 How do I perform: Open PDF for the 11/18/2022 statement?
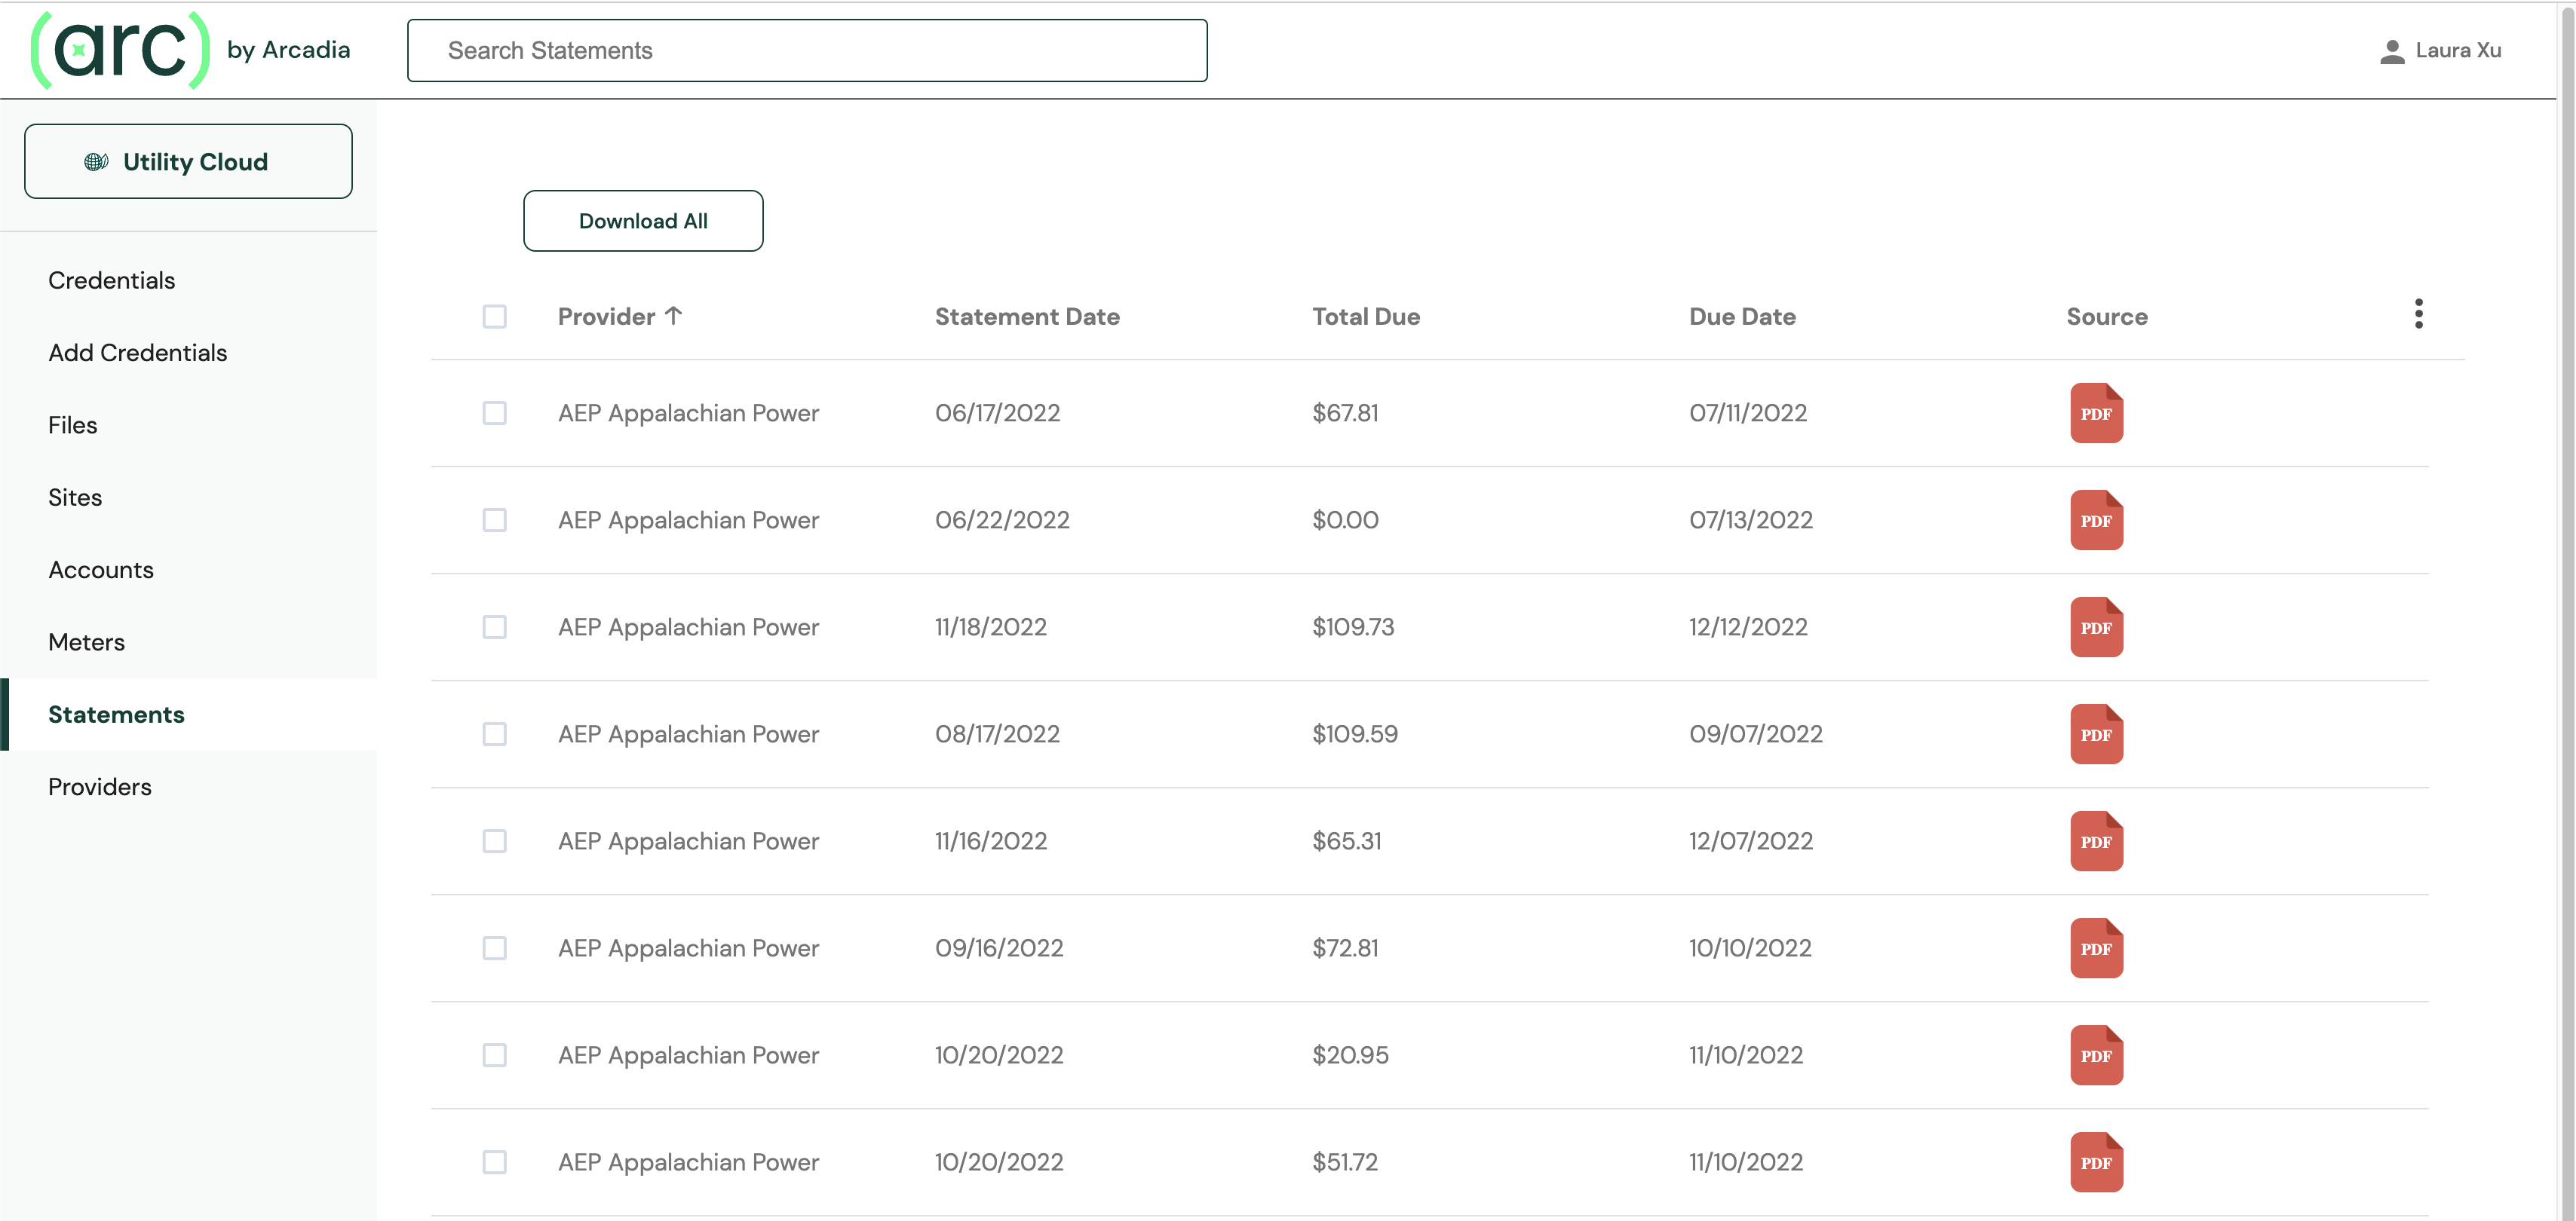coord(2096,626)
